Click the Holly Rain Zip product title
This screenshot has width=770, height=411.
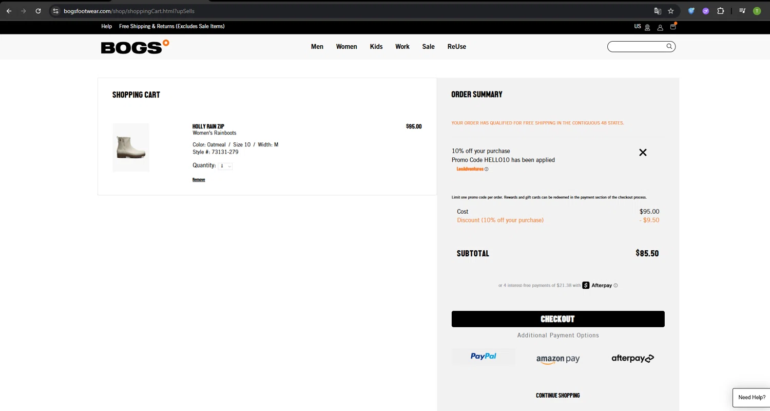[208, 126]
